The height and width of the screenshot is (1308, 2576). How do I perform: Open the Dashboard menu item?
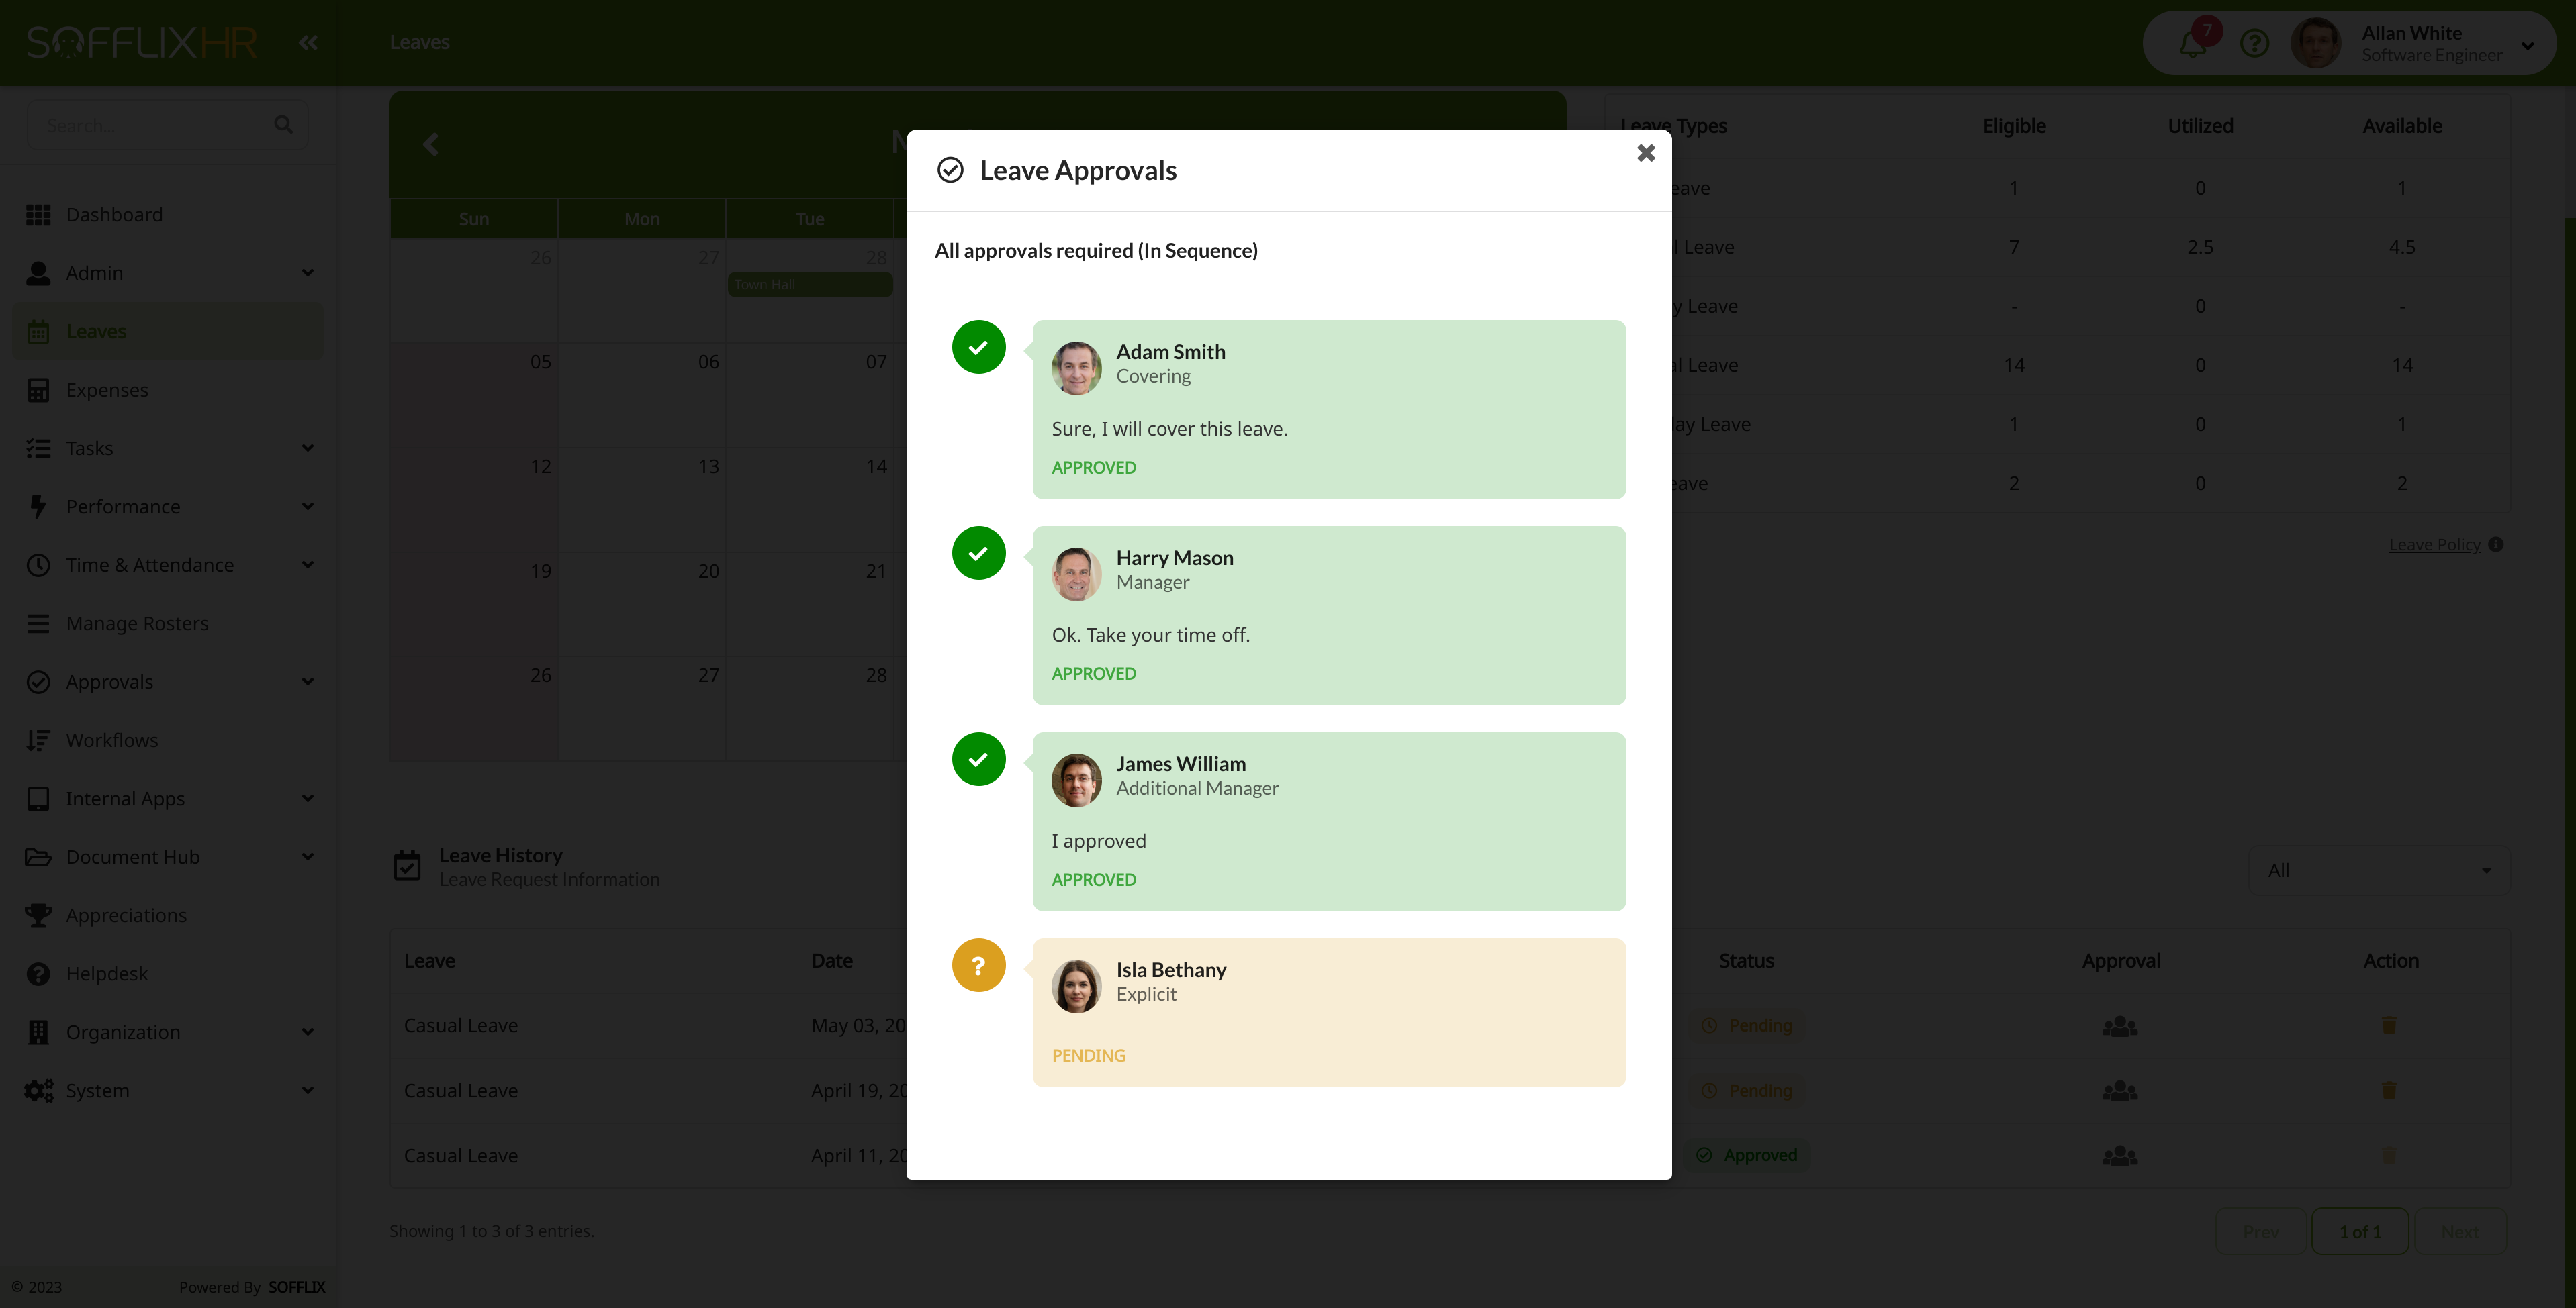point(114,215)
